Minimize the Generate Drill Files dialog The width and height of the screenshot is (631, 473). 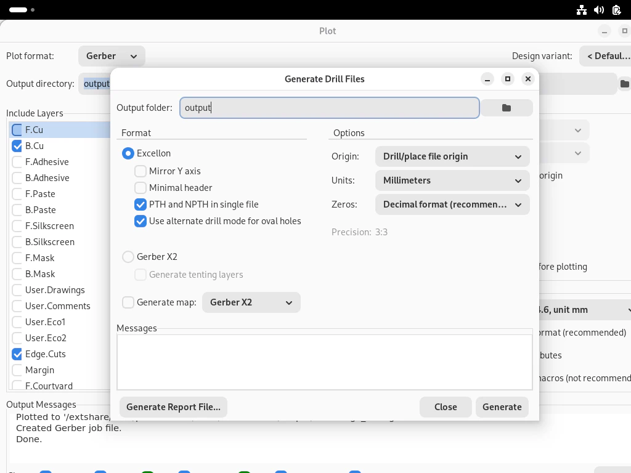487,79
